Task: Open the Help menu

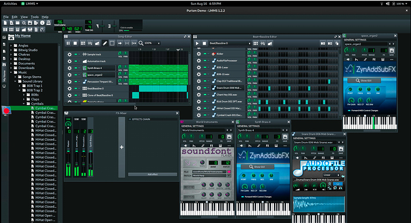Action: tap(45, 17)
